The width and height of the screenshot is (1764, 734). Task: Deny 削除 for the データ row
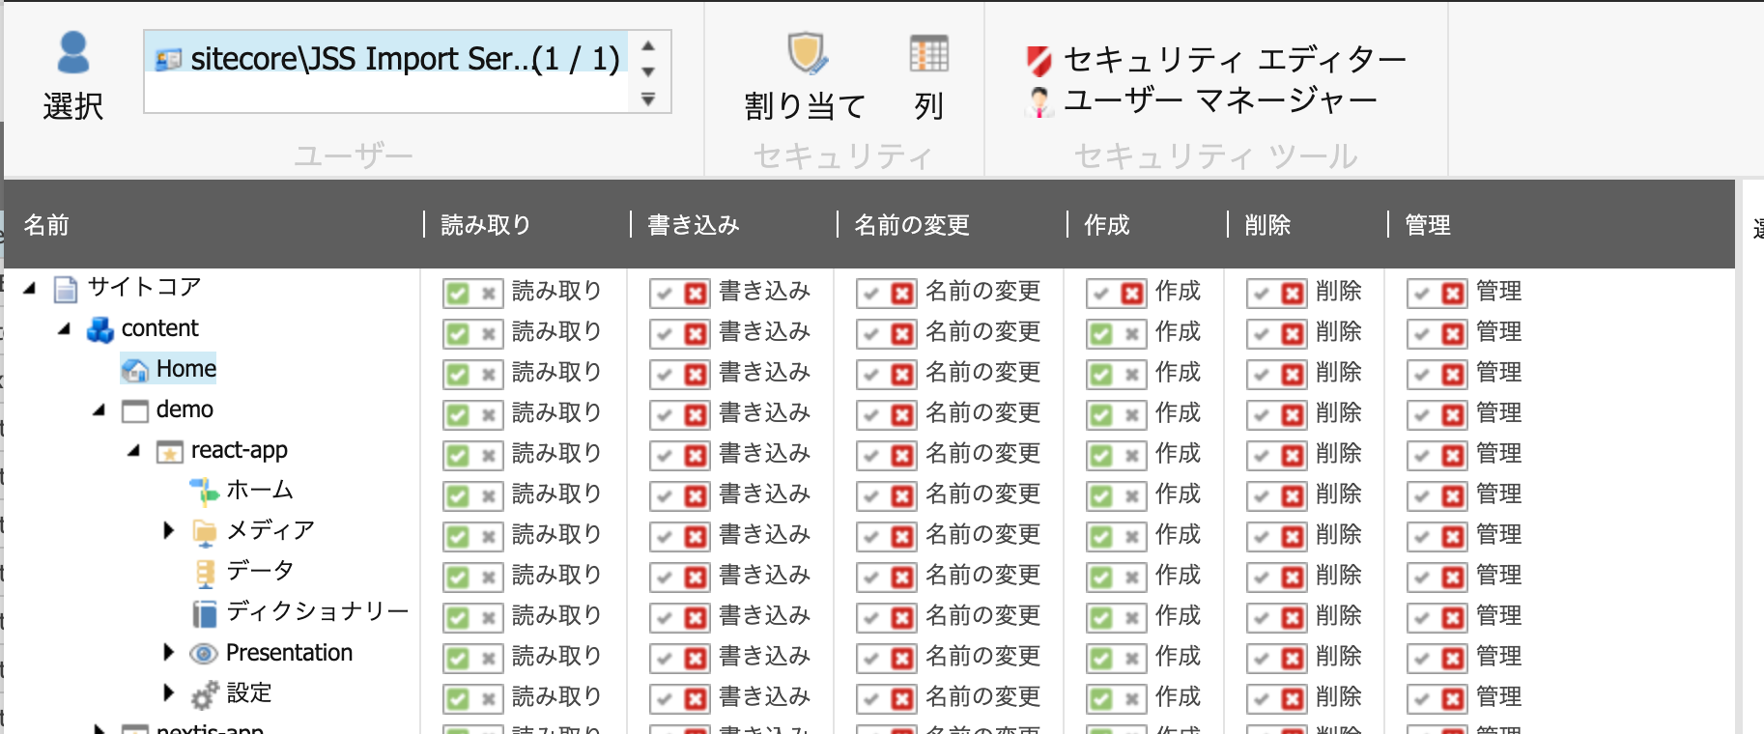coord(1293,578)
